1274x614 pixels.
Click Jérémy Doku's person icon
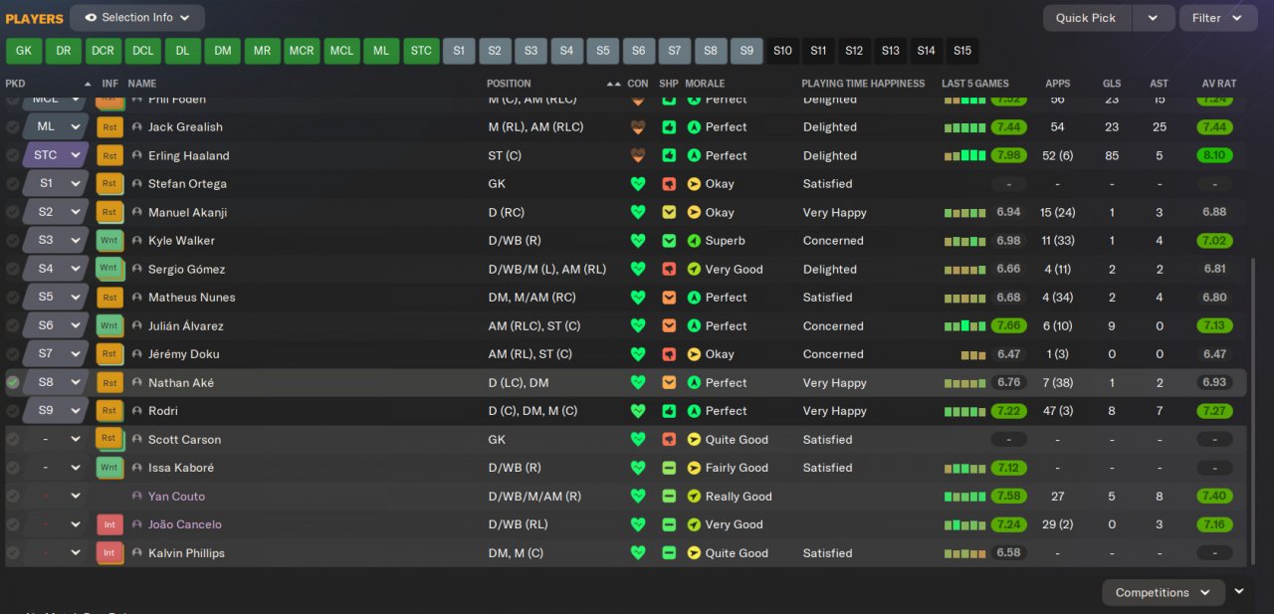[x=137, y=354]
